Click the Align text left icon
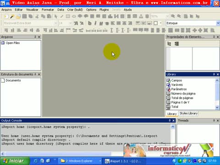220x165 pixels. point(113,23)
